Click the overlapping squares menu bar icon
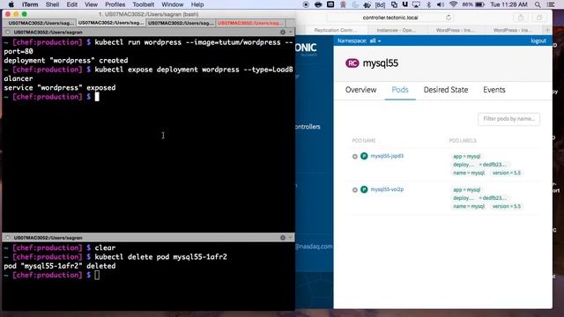 coord(394,4)
